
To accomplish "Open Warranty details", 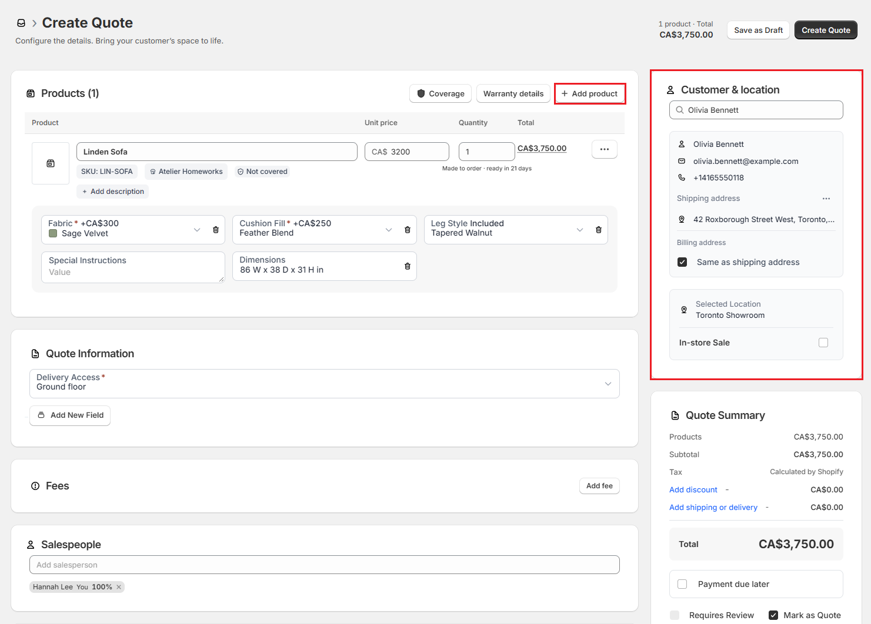I will (513, 93).
